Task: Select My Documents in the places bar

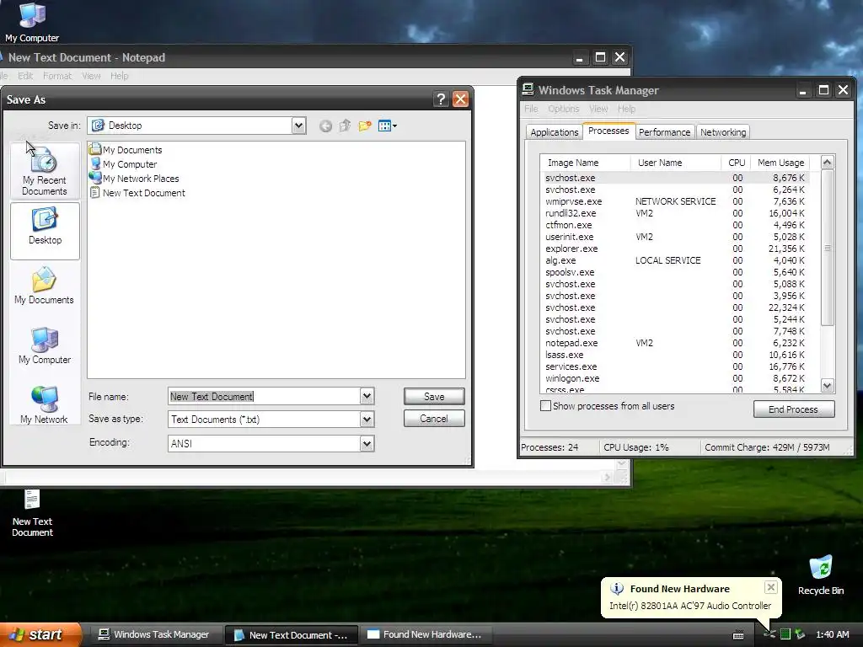Action: tap(45, 286)
